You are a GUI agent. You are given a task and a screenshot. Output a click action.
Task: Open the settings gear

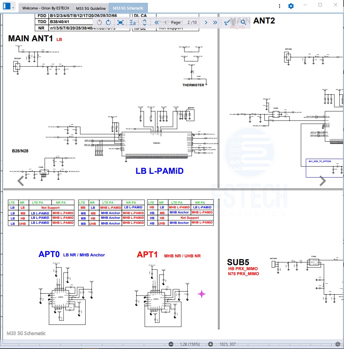(x=291, y=6)
